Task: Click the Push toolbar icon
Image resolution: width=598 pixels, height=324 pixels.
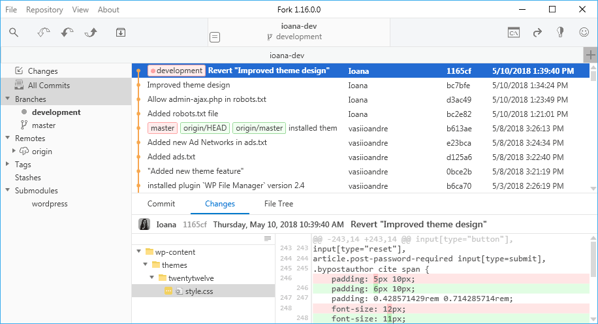Action: (91, 33)
